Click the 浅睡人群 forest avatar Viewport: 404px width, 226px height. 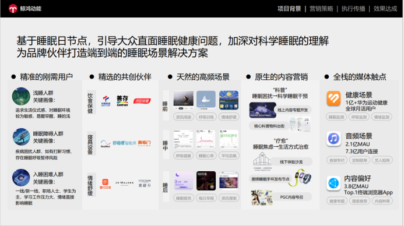21,96
